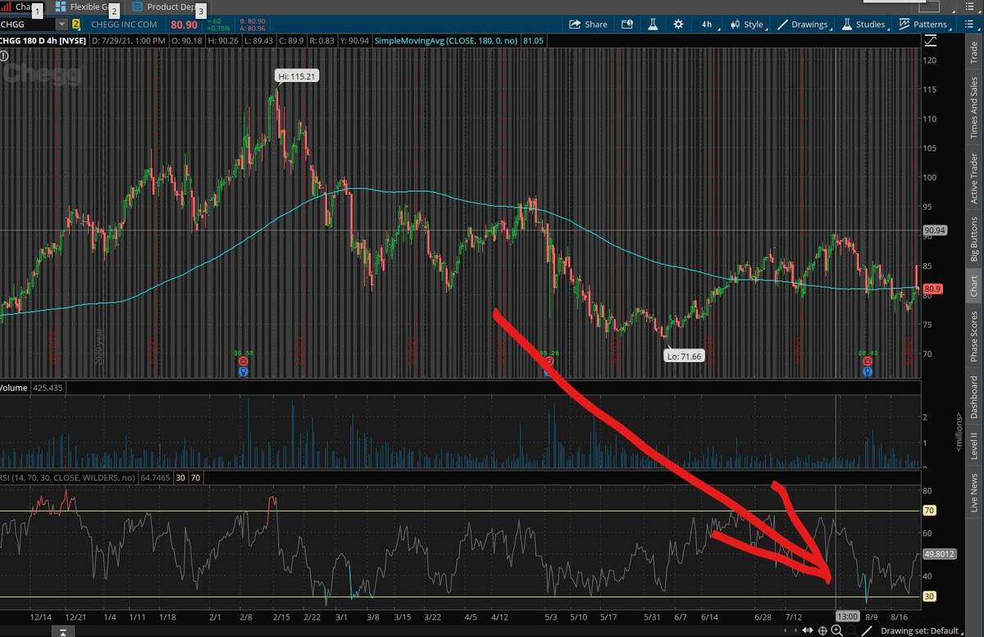The height and width of the screenshot is (637, 984).
Task: Click the Hi: 115.21 price label
Action: coord(296,76)
